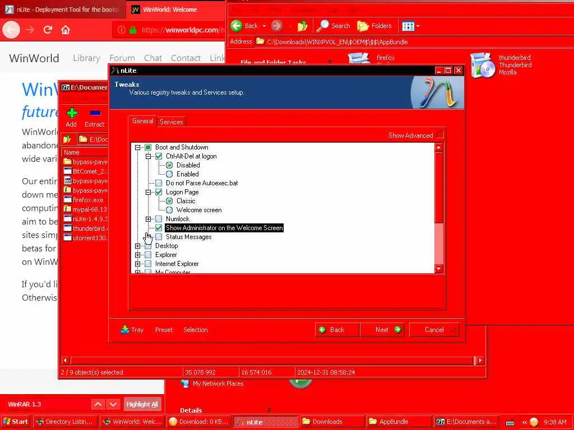Screen dimensions: 574x430
Task: Open the WinWorld Chat menu link
Action: pos(152,58)
